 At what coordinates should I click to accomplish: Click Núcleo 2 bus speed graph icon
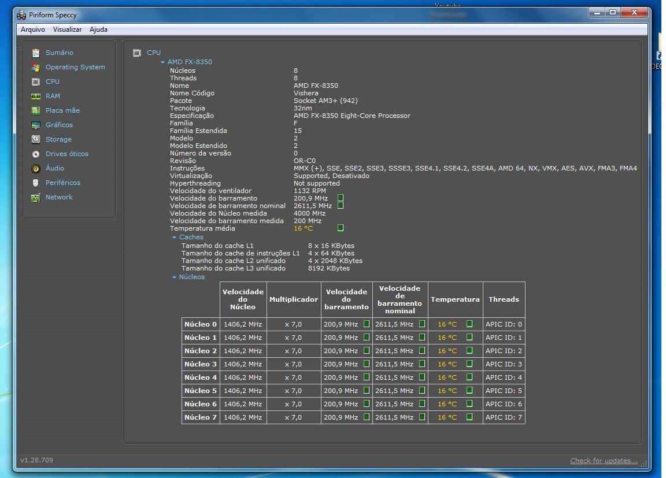pyautogui.click(x=367, y=351)
